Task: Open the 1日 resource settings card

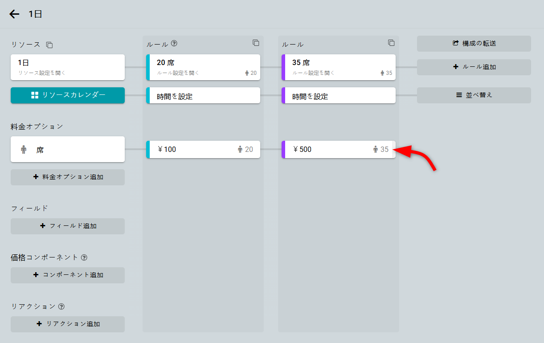Action: pyautogui.click(x=68, y=67)
